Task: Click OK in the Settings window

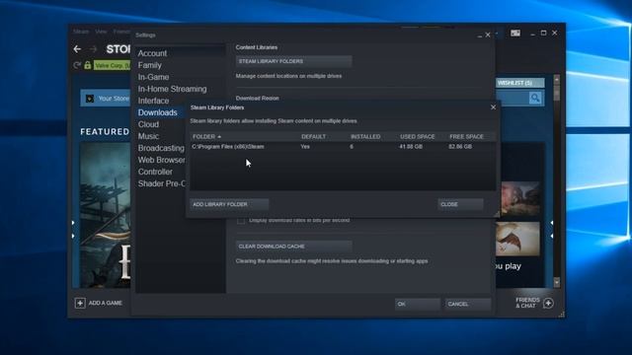Action: pos(417,304)
